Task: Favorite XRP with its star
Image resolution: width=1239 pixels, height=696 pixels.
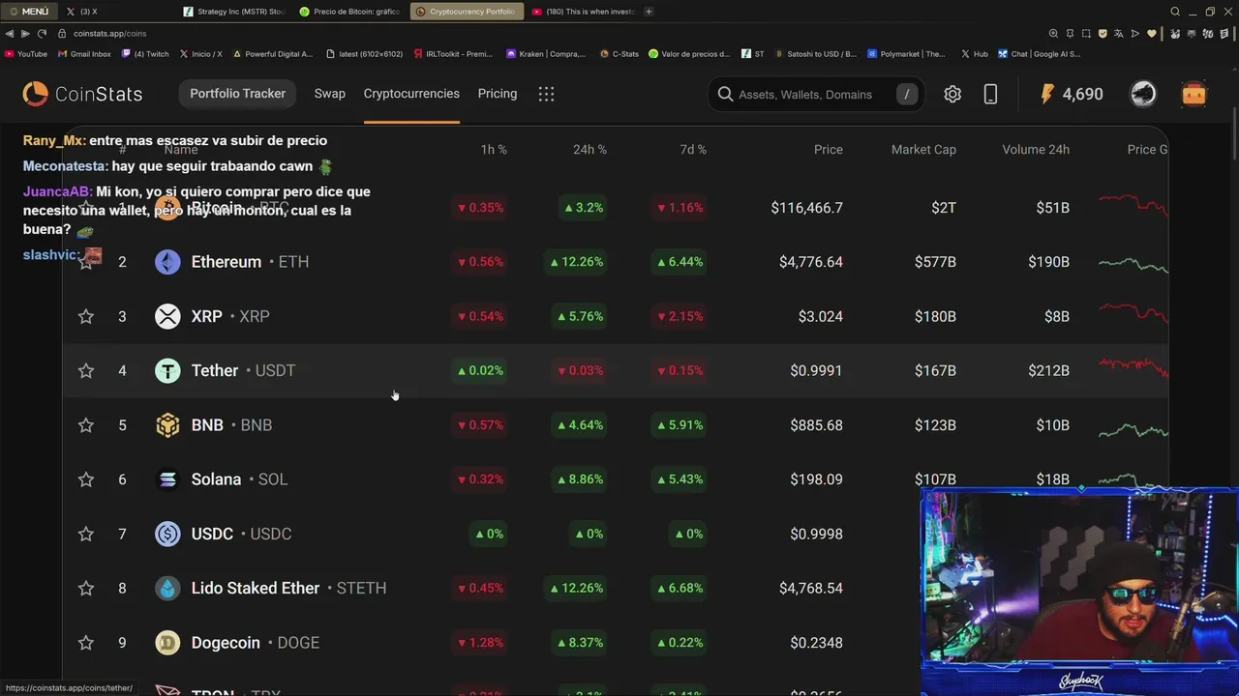Action: (86, 316)
